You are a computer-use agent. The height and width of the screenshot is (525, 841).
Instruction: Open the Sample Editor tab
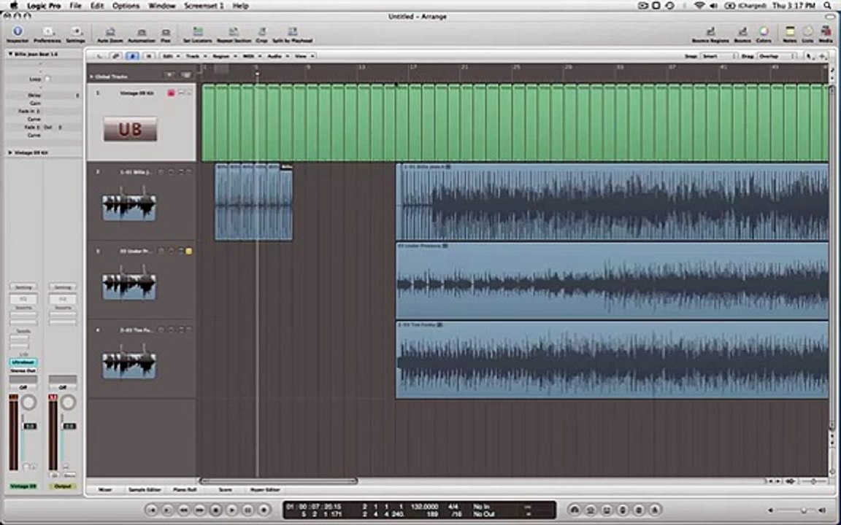[x=145, y=490]
